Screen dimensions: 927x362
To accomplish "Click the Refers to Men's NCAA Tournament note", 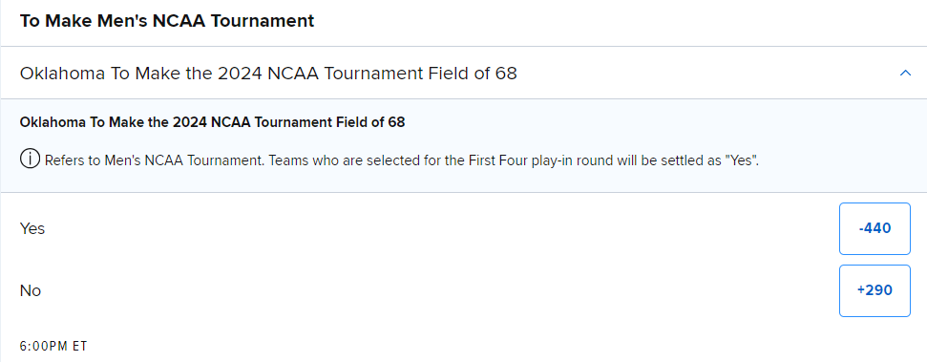I will point(154,160).
